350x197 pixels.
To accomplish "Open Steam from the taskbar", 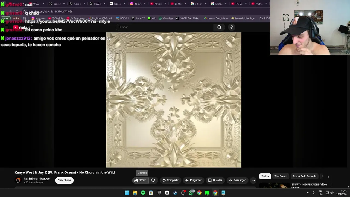I will [x=175, y=193].
